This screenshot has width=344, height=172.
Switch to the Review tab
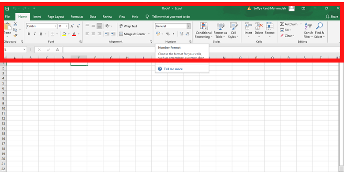107,17
